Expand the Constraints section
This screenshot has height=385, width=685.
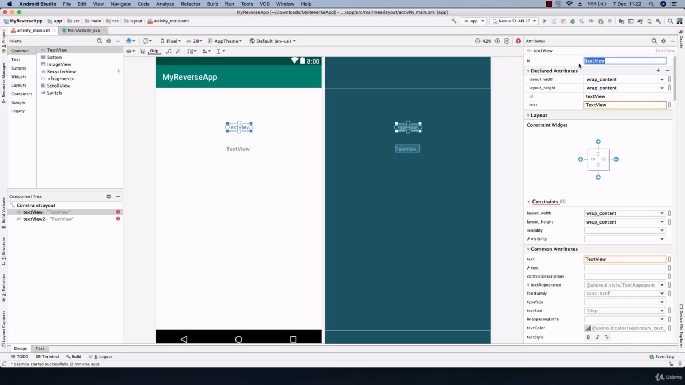(x=529, y=202)
